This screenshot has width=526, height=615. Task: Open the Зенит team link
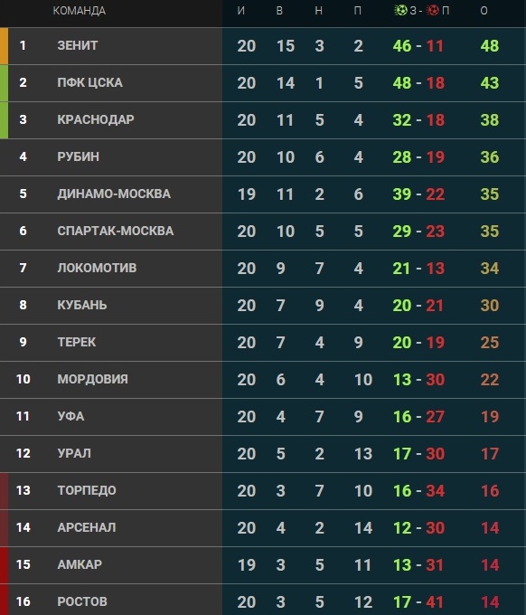point(78,45)
